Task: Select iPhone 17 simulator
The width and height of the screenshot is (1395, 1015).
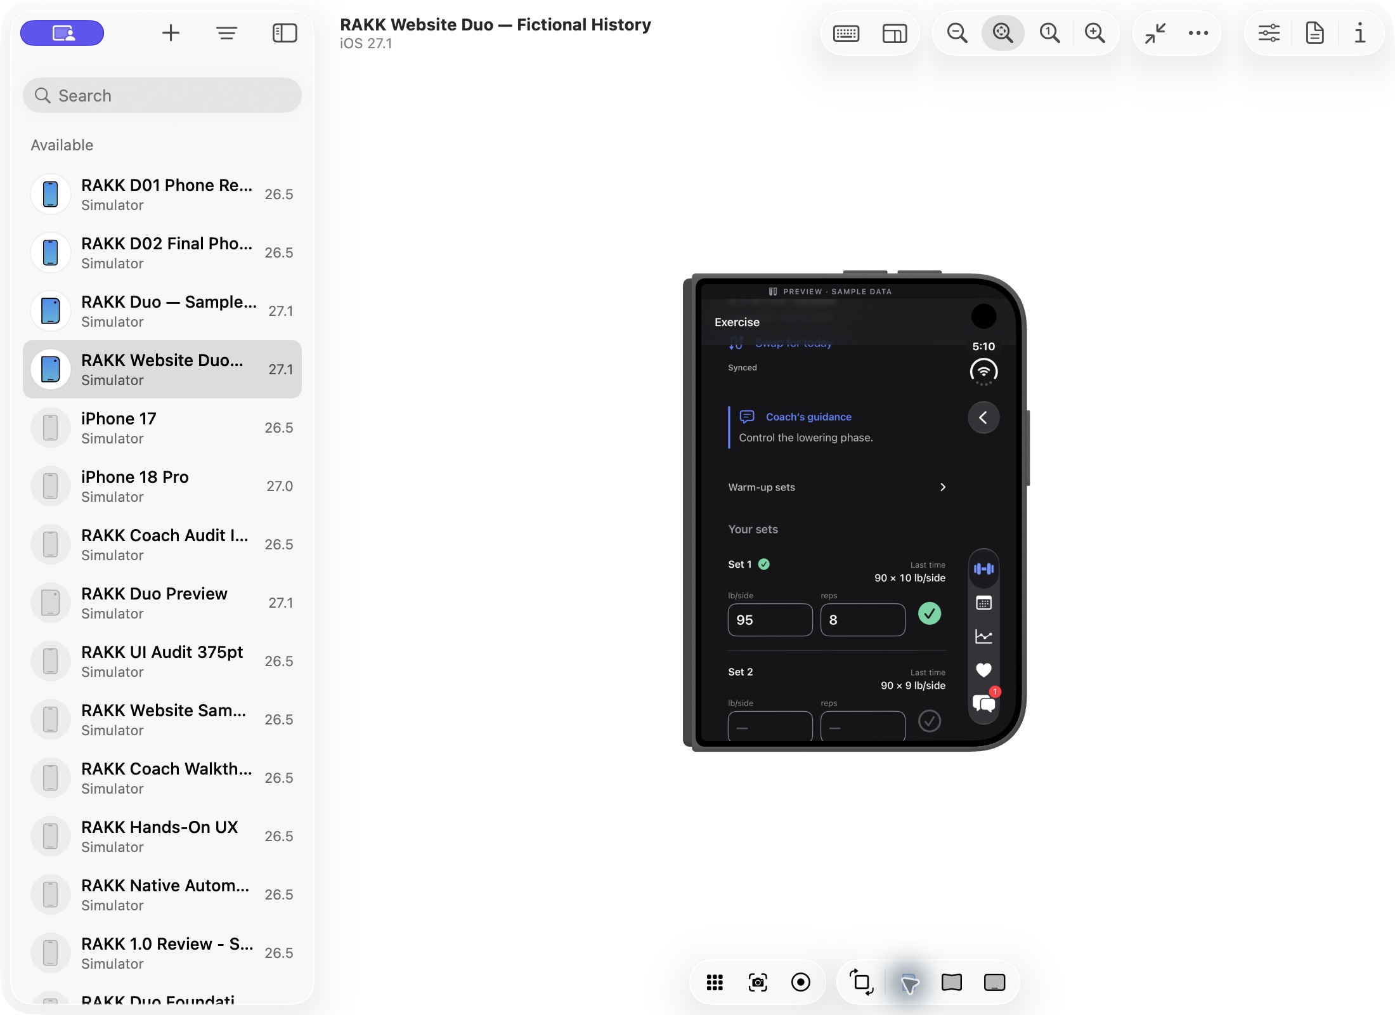Action: coord(162,428)
